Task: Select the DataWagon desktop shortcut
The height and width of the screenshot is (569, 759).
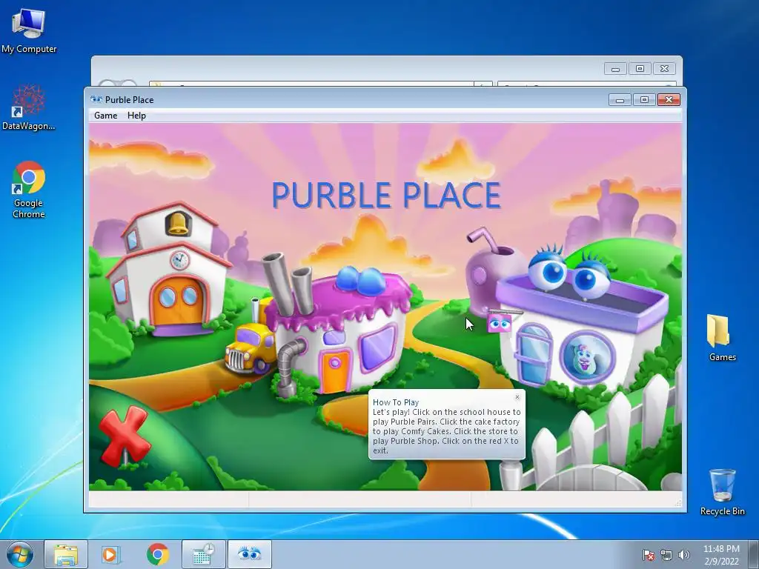Action: click(29, 107)
